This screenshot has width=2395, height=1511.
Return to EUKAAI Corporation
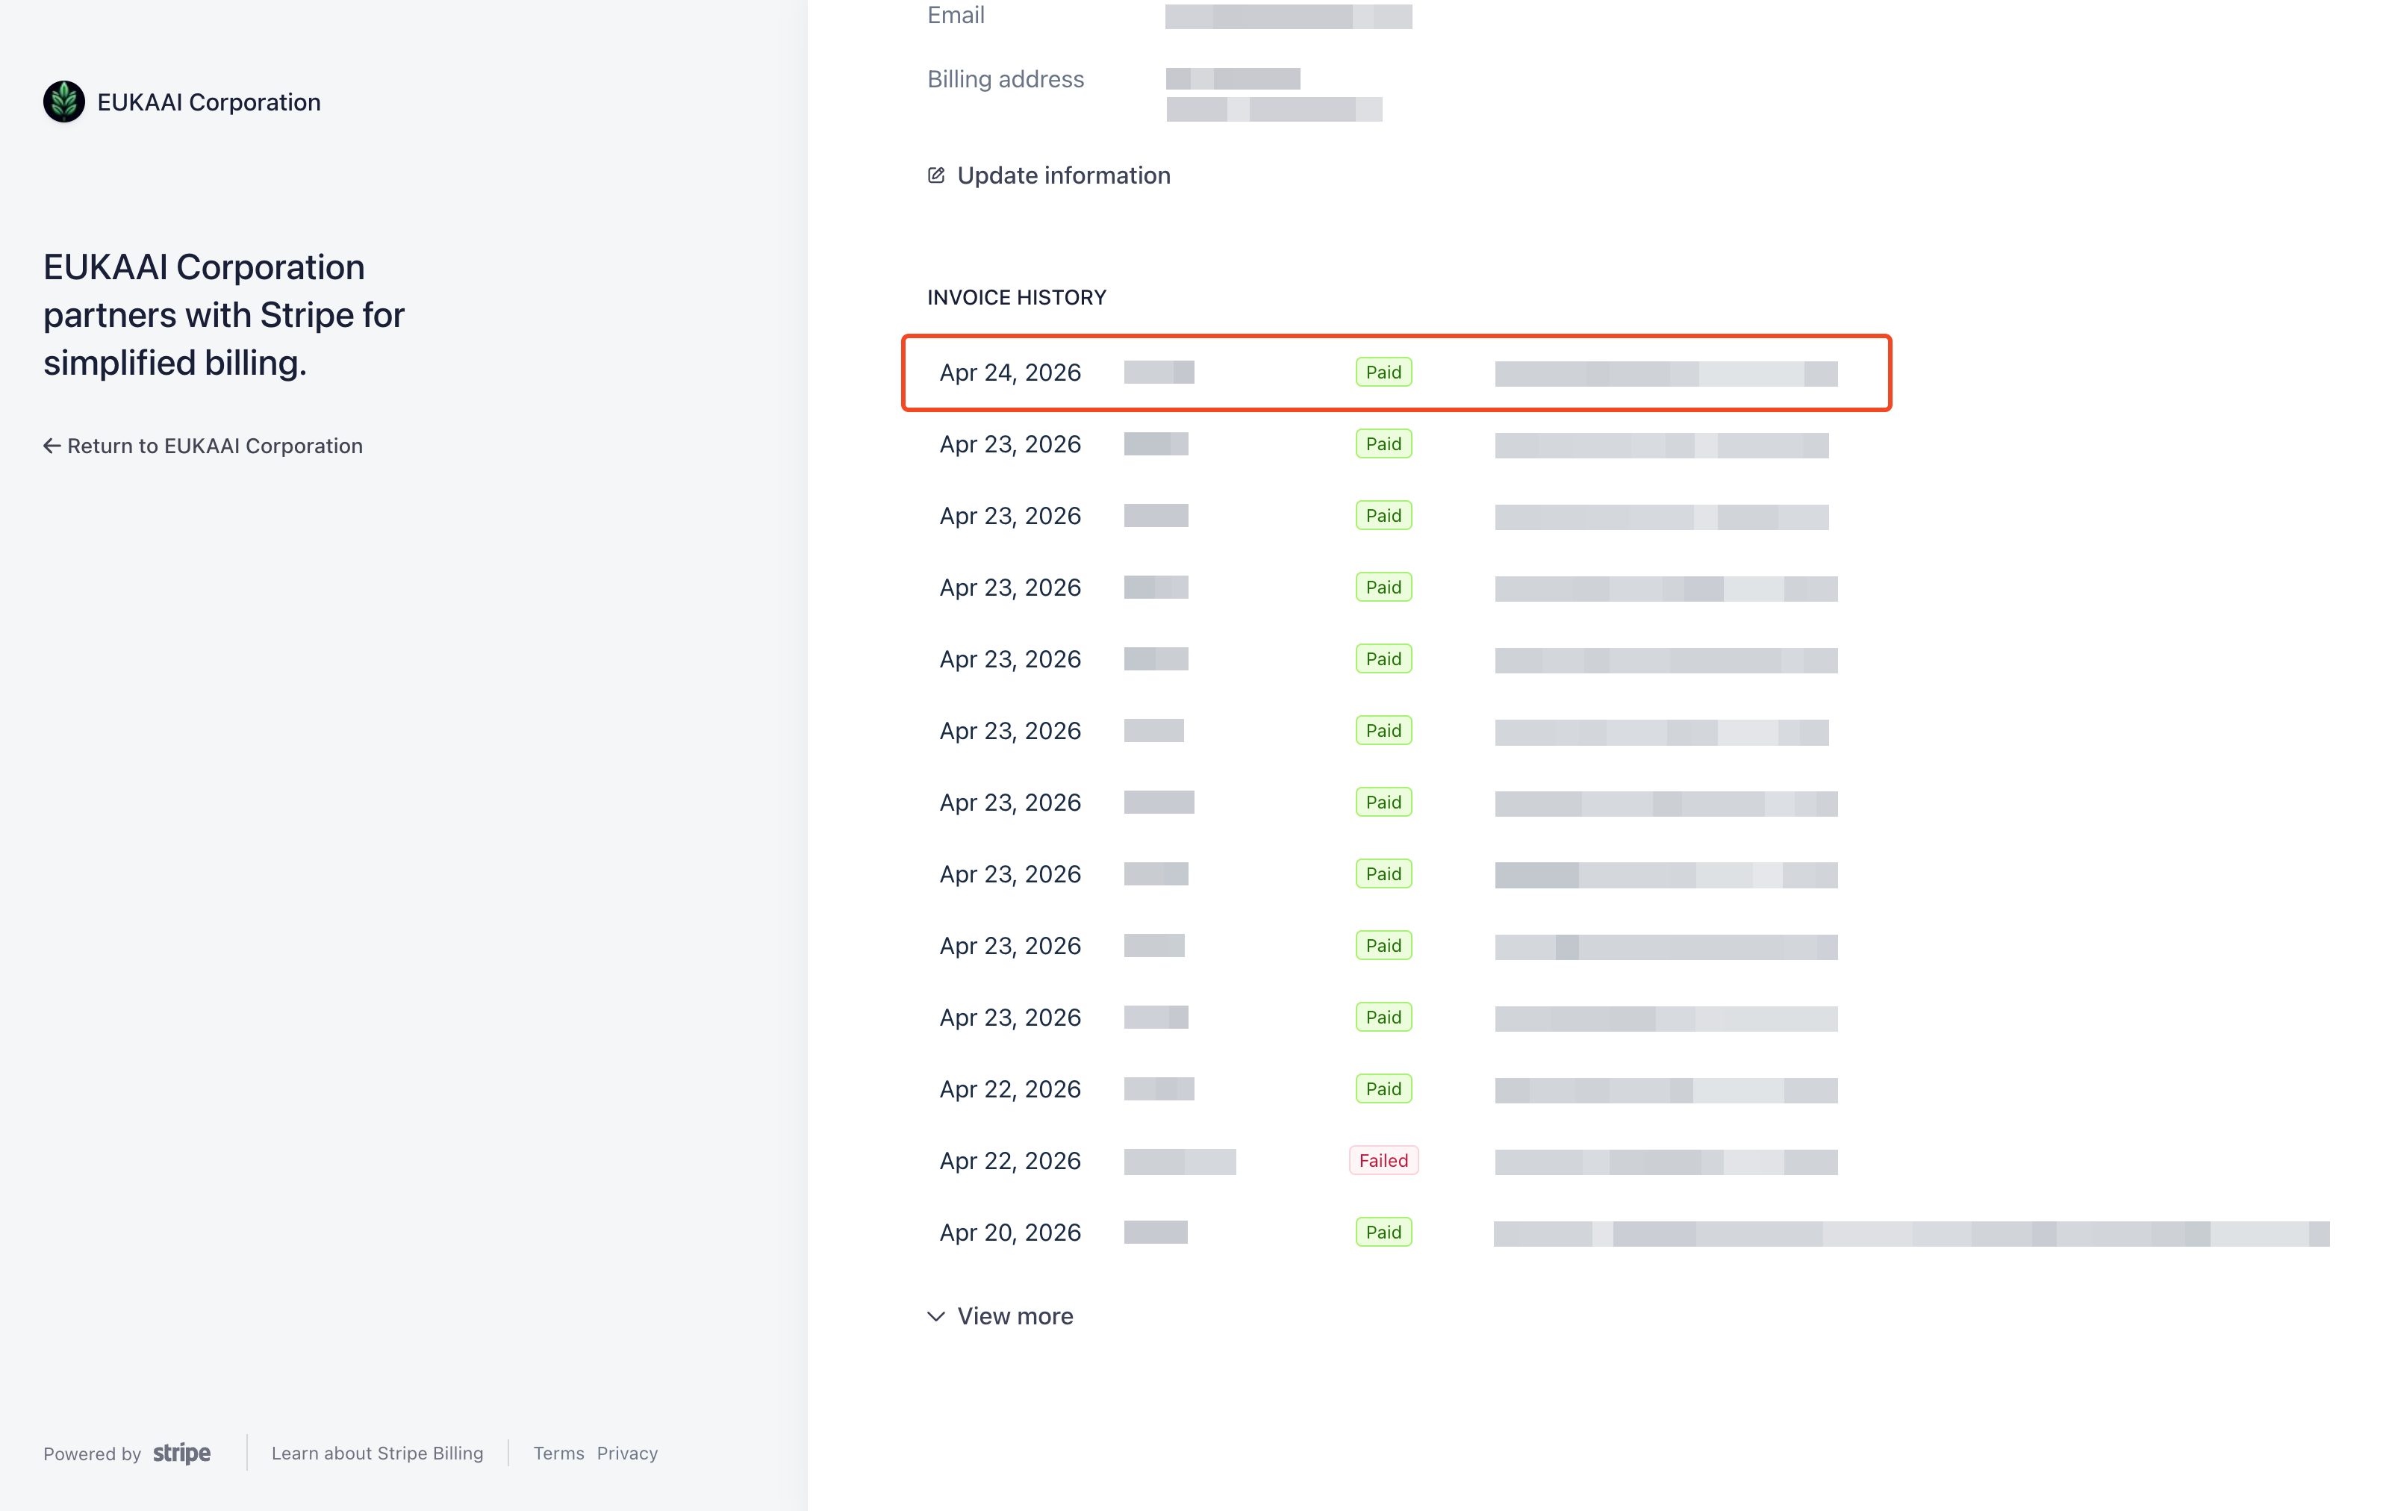click(x=203, y=446)
